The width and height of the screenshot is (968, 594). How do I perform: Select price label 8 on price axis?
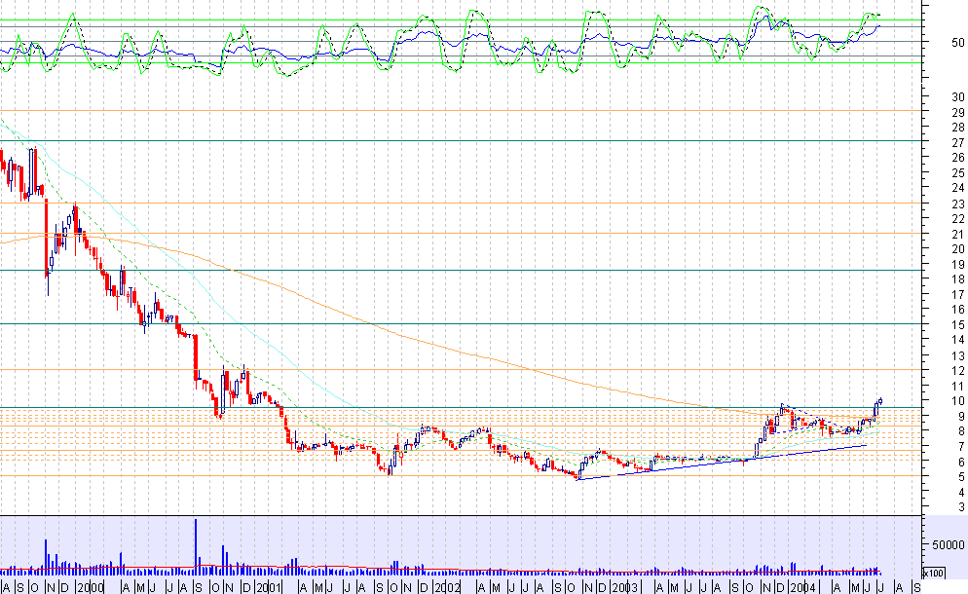[961, 431]
